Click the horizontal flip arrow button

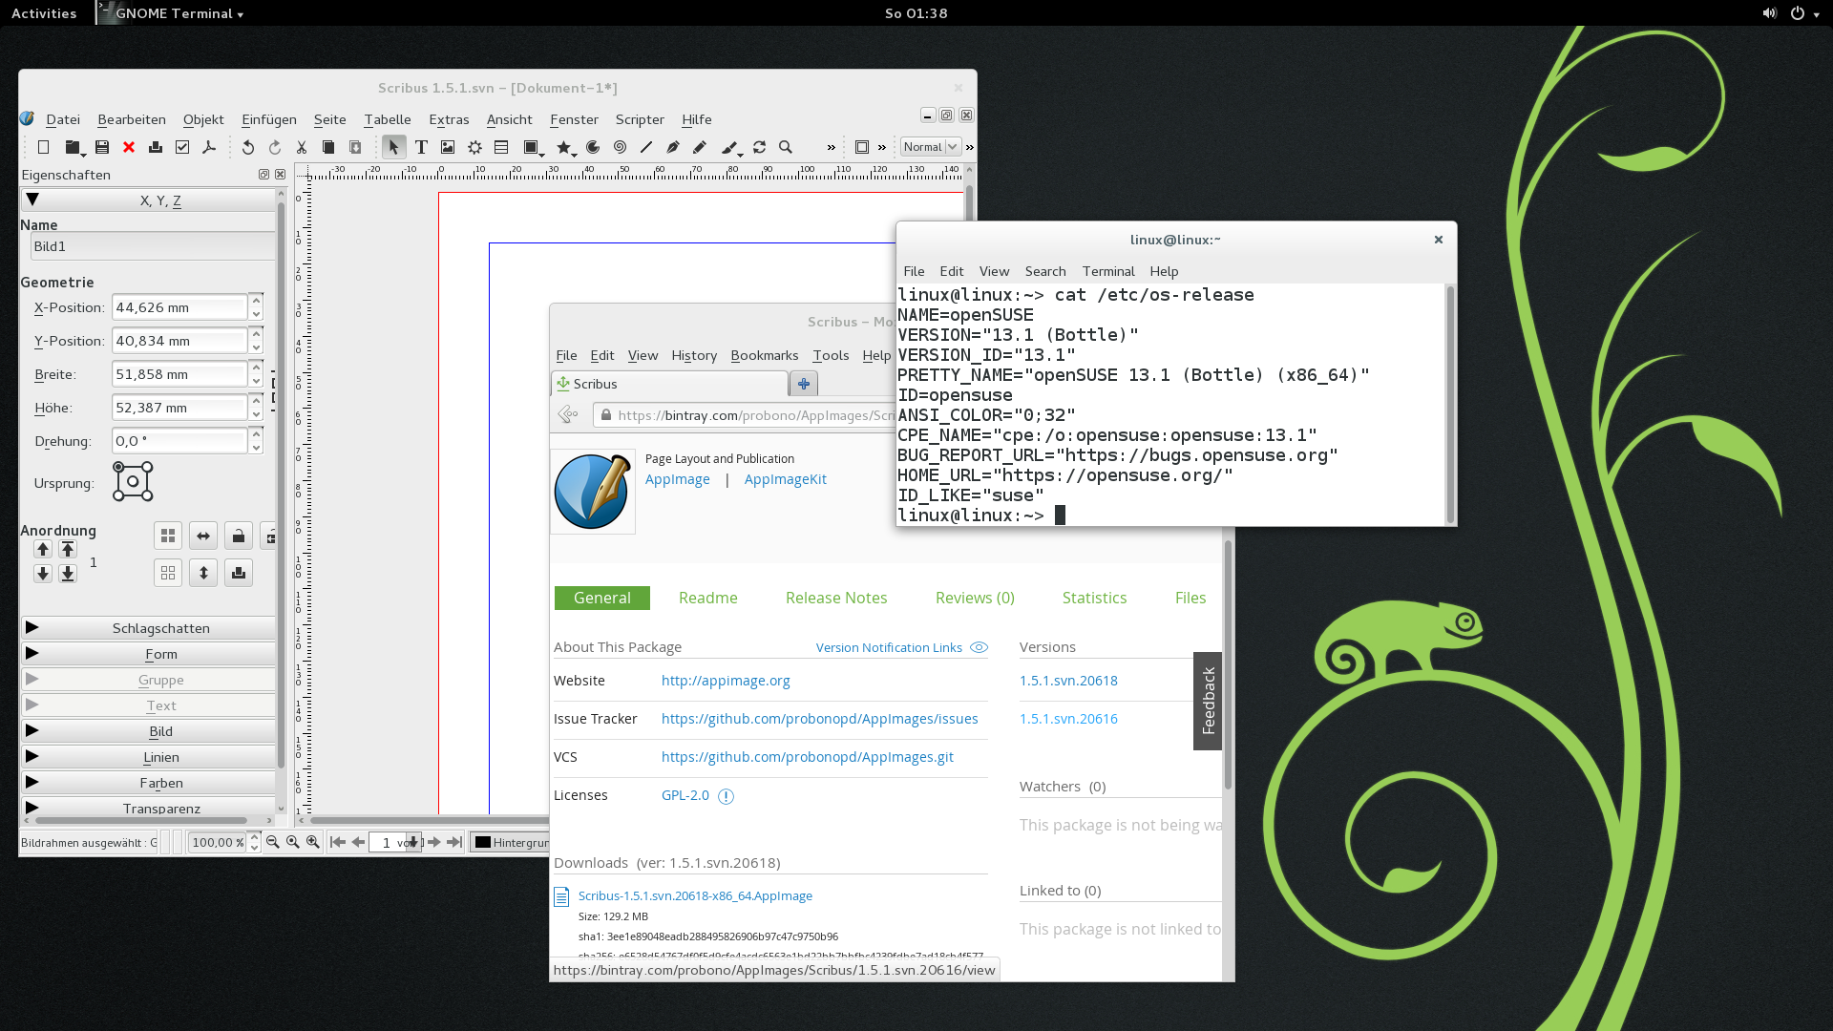click(203, 537)
